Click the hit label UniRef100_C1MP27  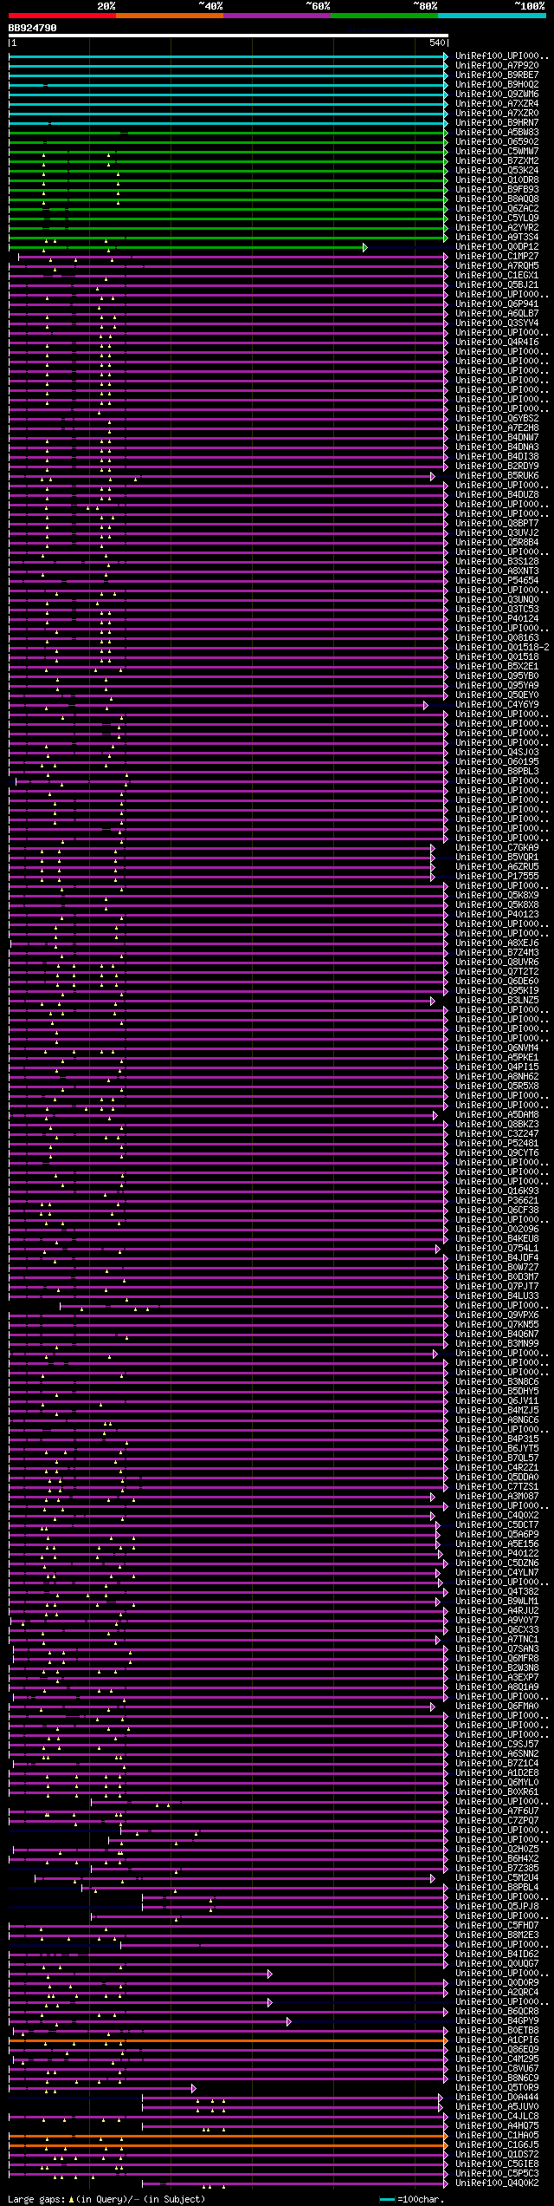[x=497, y=257]
